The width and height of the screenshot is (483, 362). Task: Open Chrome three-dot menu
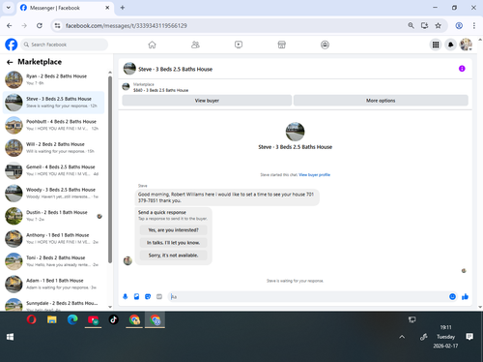coord(474,25)
